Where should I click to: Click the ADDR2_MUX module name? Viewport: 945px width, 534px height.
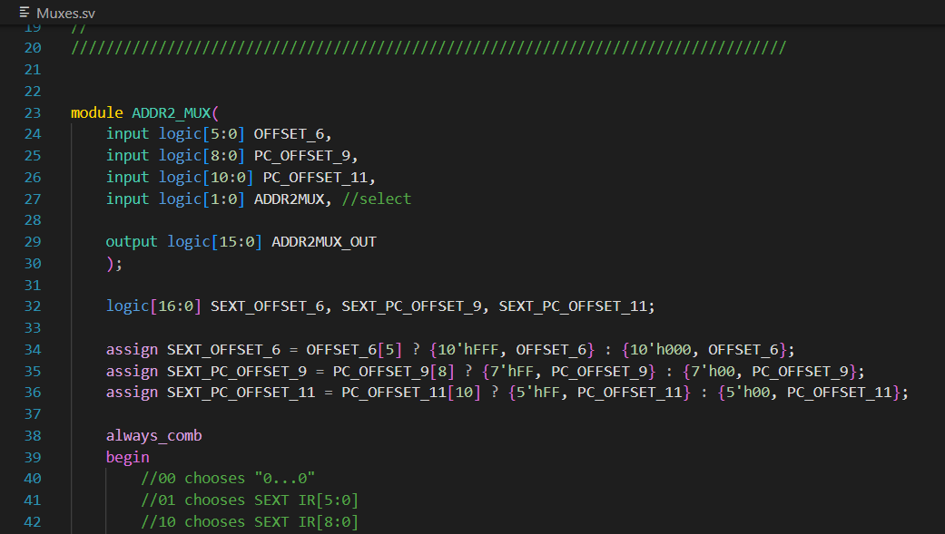[x=172, y=112]
